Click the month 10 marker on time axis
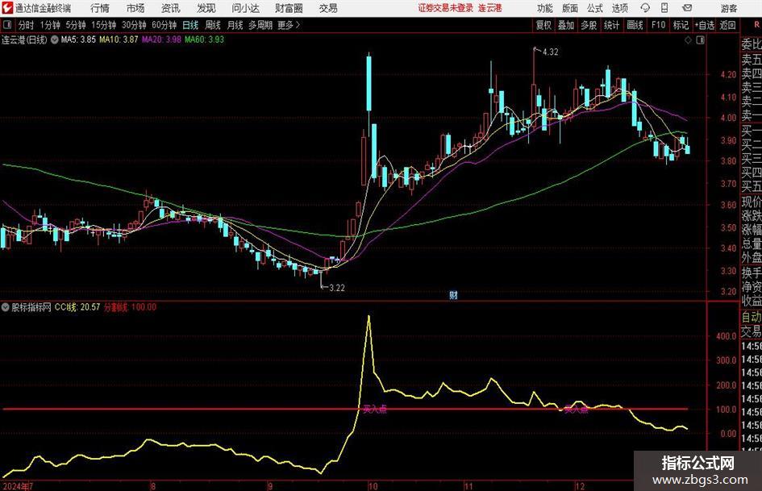This screenshot has width=762, height=491. 373,486
